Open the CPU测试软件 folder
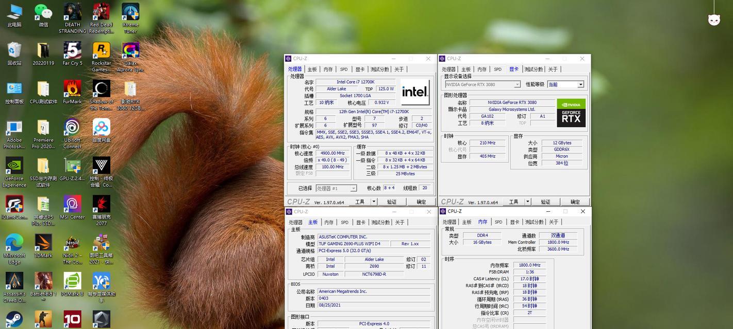This screenshot has width=733, height=329. pyautogui.click(x=43, y=93)
